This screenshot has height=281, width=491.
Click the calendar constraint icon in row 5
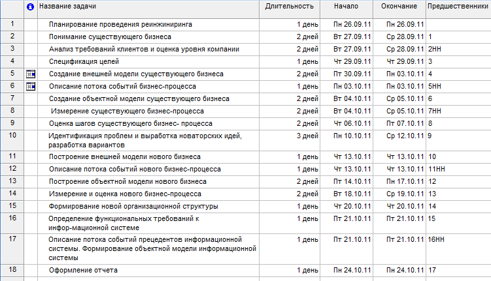point(31,74)
